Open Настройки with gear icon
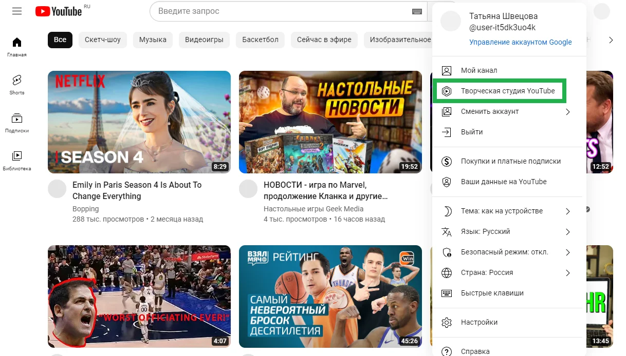Screen dimensions: 626x356 coord(479,322)
